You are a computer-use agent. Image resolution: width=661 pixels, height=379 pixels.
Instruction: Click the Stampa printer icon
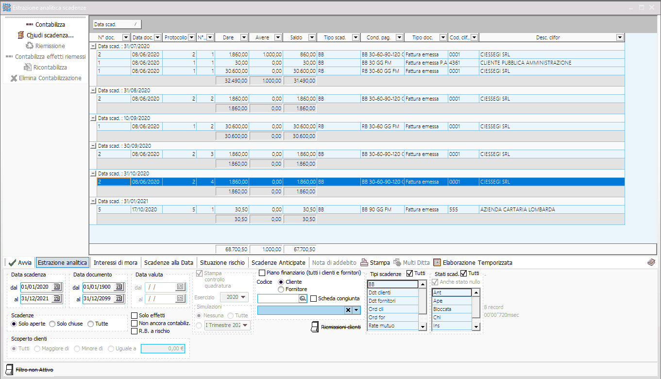pyautogui.click(x=364, y=262)
